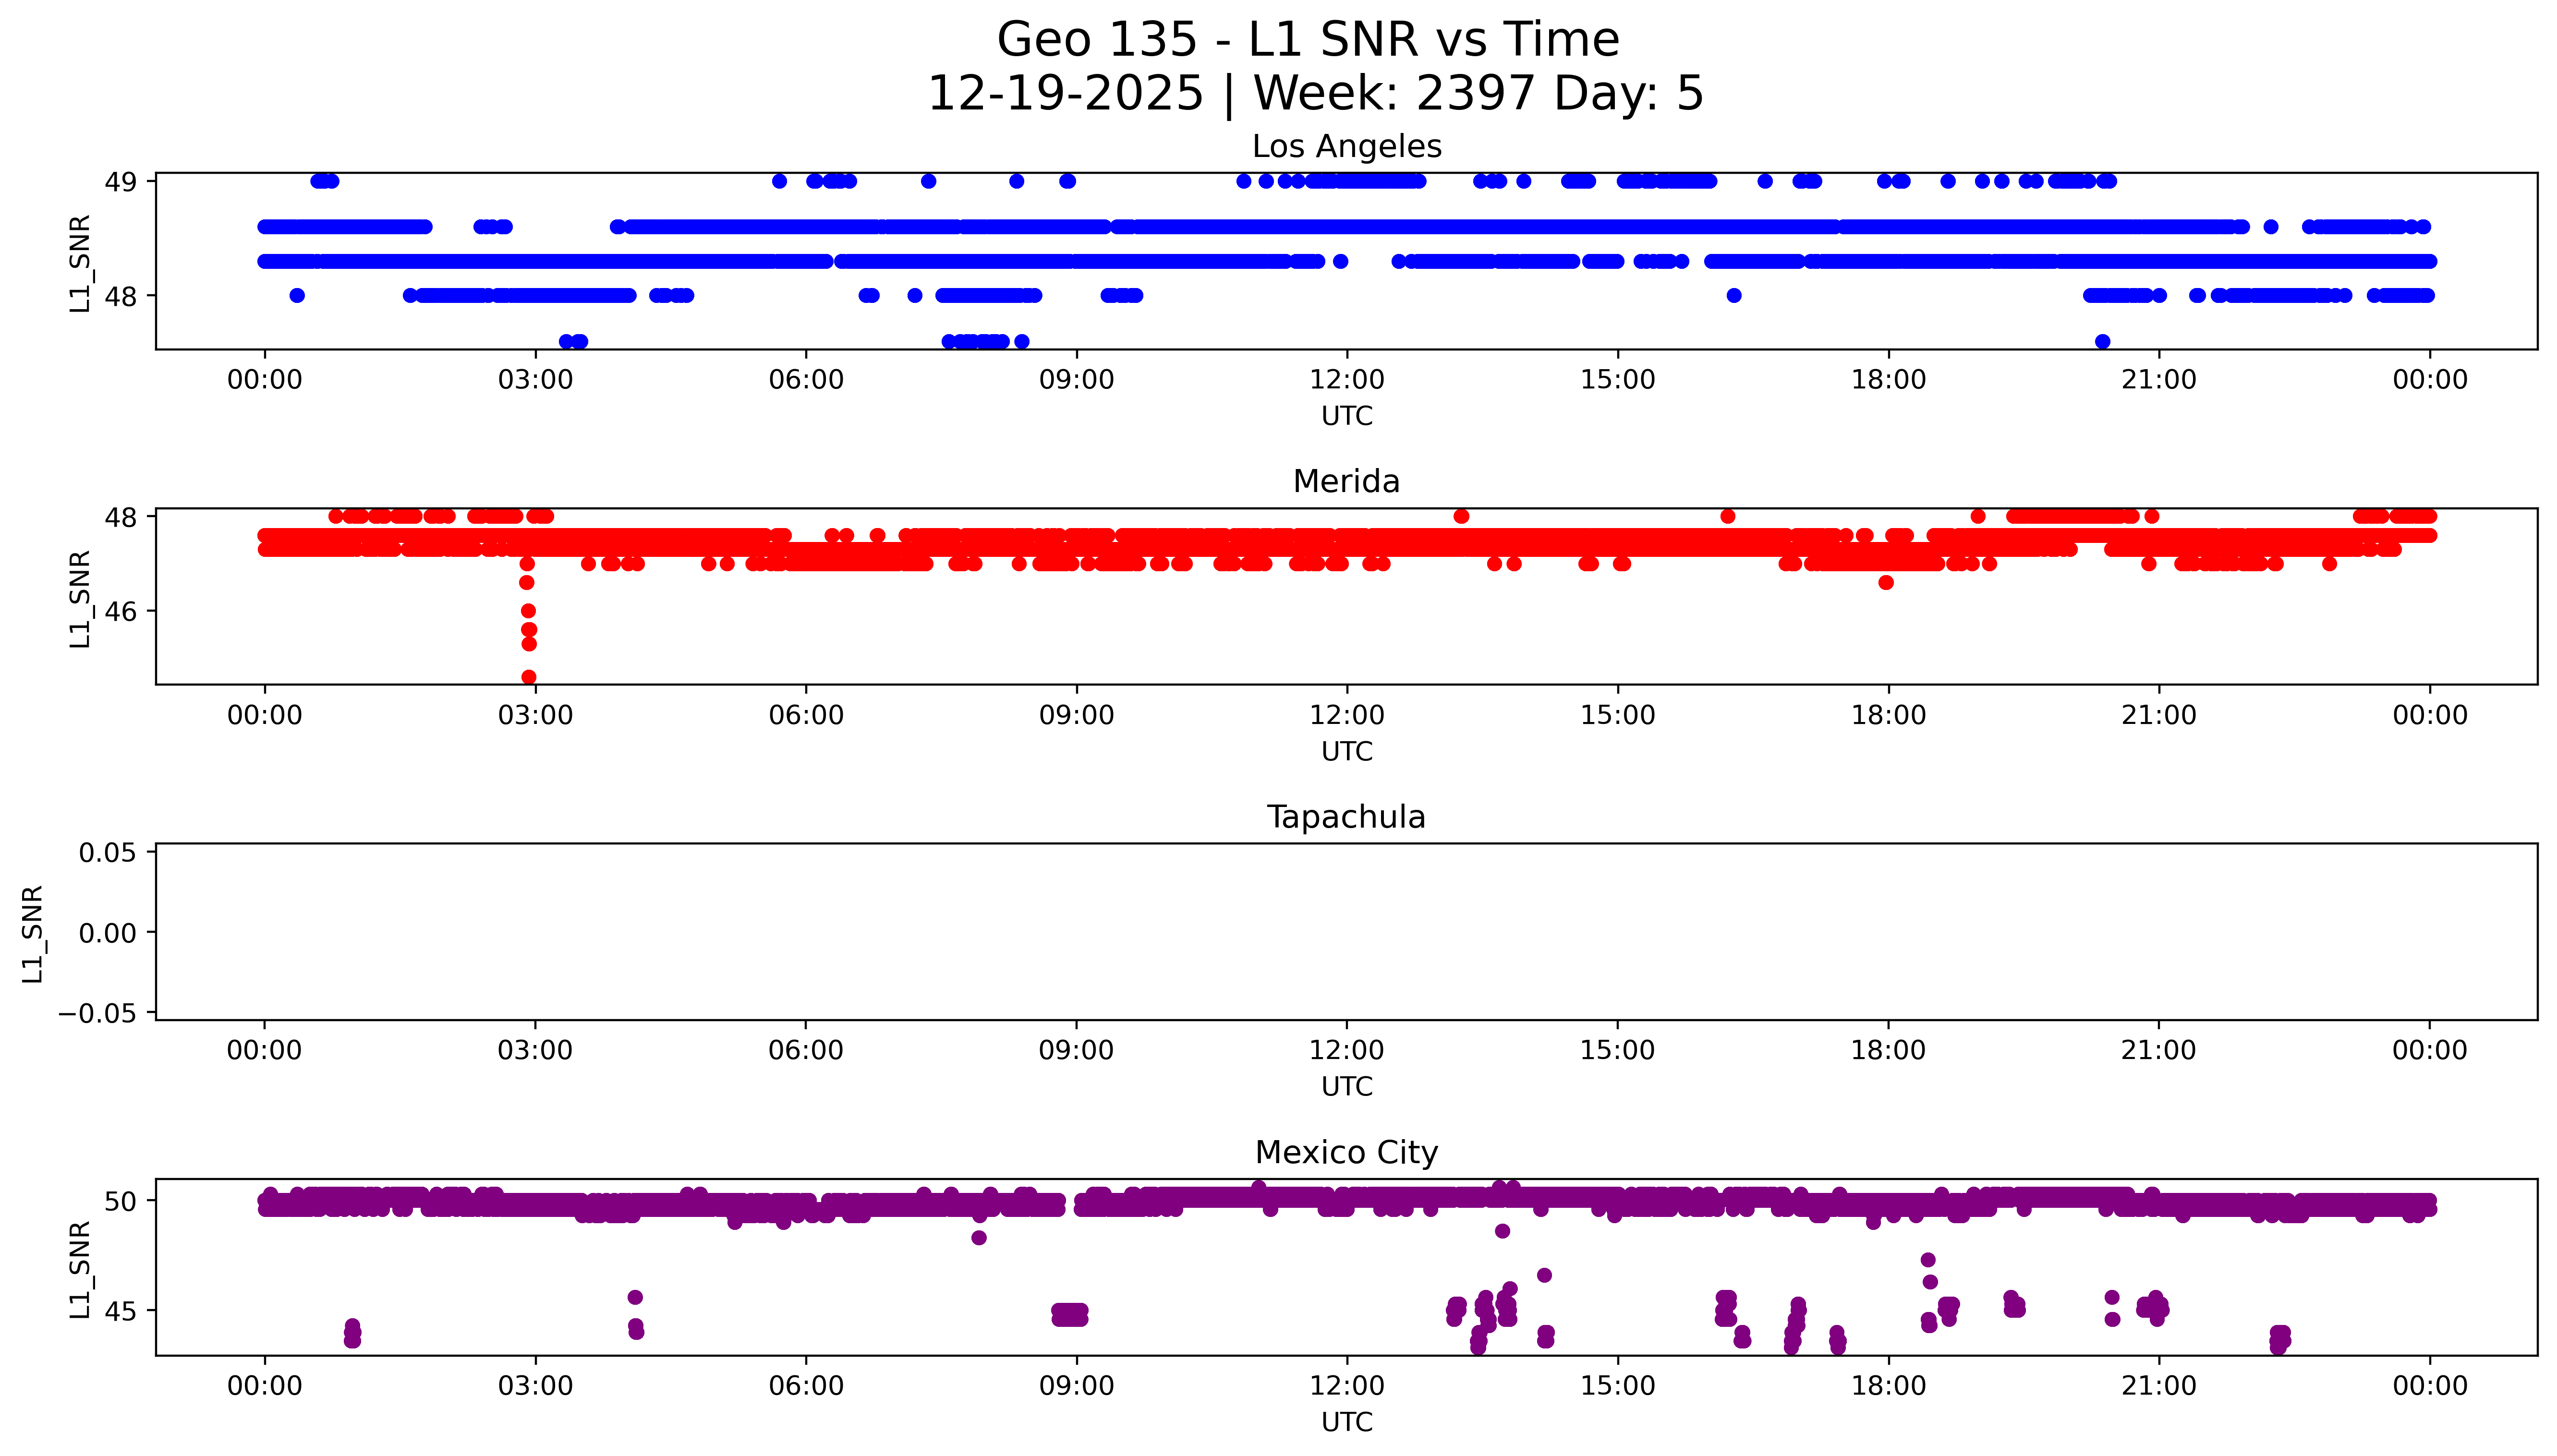Viewport: 2557px width, 1456px height.
Task: Click the Mexico City subplot title
Action: pos(1346,1152)
